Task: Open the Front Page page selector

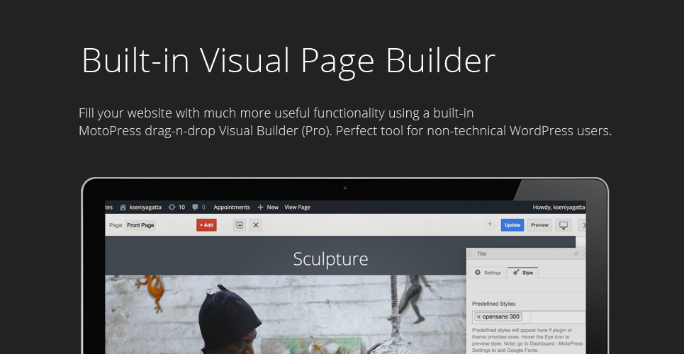Action: coord(140,225)
